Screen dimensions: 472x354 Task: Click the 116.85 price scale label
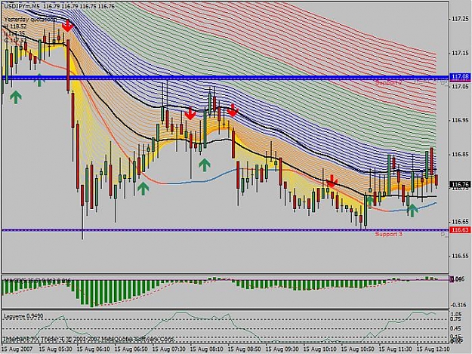[460, 154]
